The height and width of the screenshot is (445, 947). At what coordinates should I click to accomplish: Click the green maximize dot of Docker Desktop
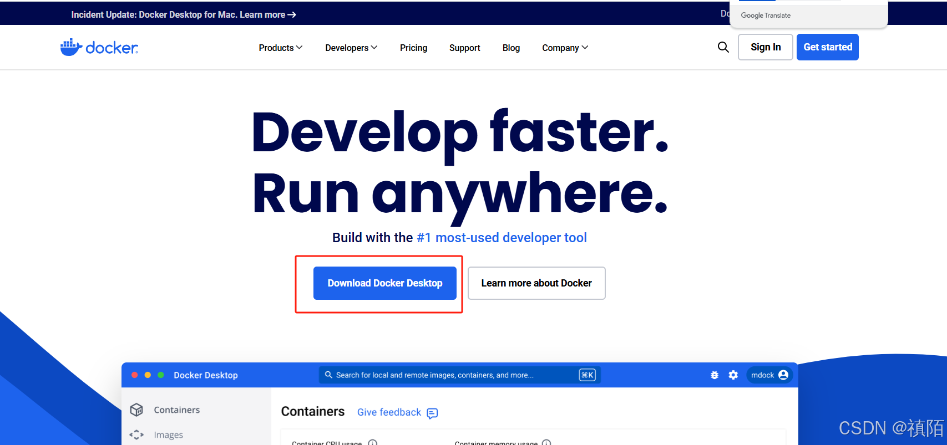point(161,375)
